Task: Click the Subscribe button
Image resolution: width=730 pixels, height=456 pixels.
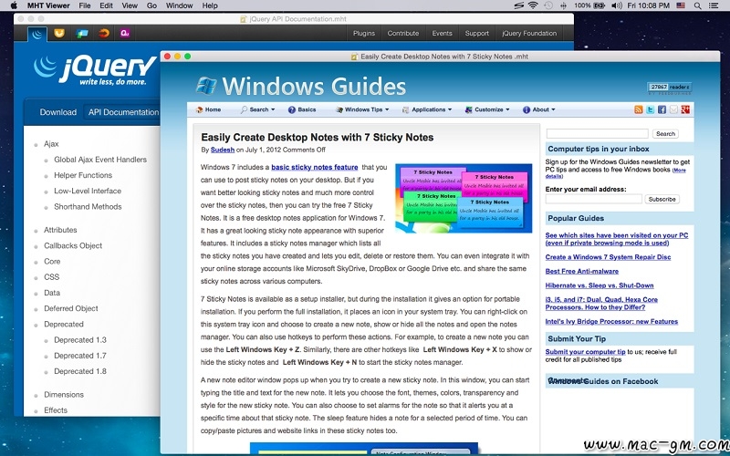Action: click(662, 199)
